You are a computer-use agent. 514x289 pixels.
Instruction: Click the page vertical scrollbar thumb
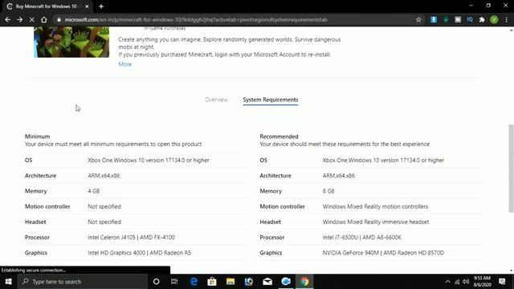[511, 169]
